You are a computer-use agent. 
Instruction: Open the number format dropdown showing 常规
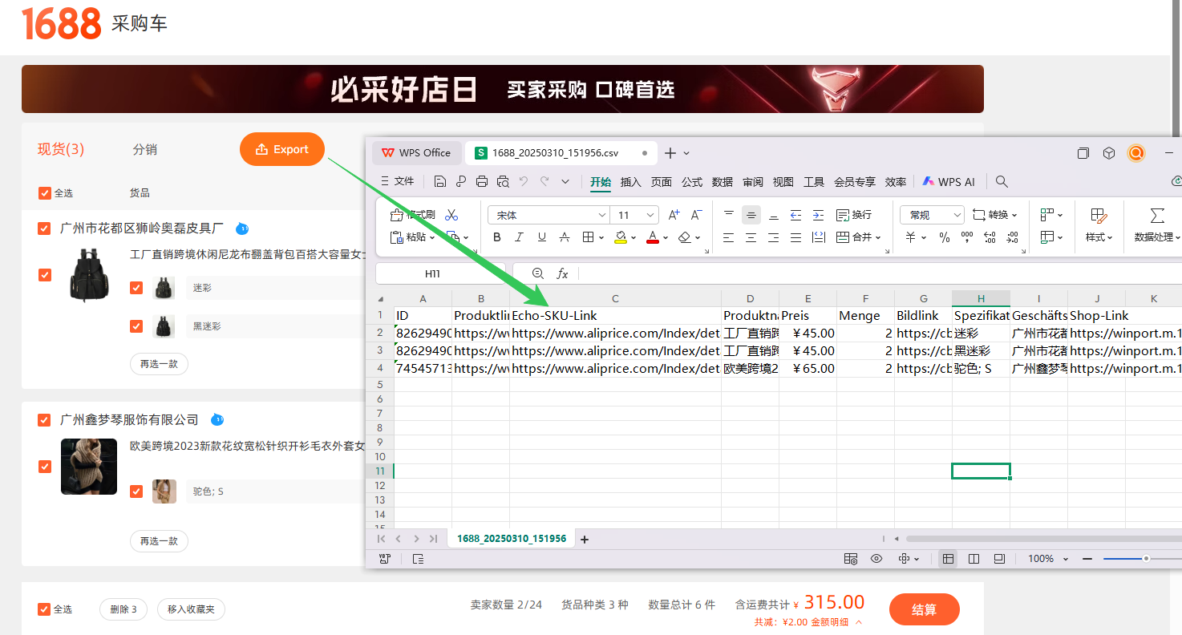(932, 215)
